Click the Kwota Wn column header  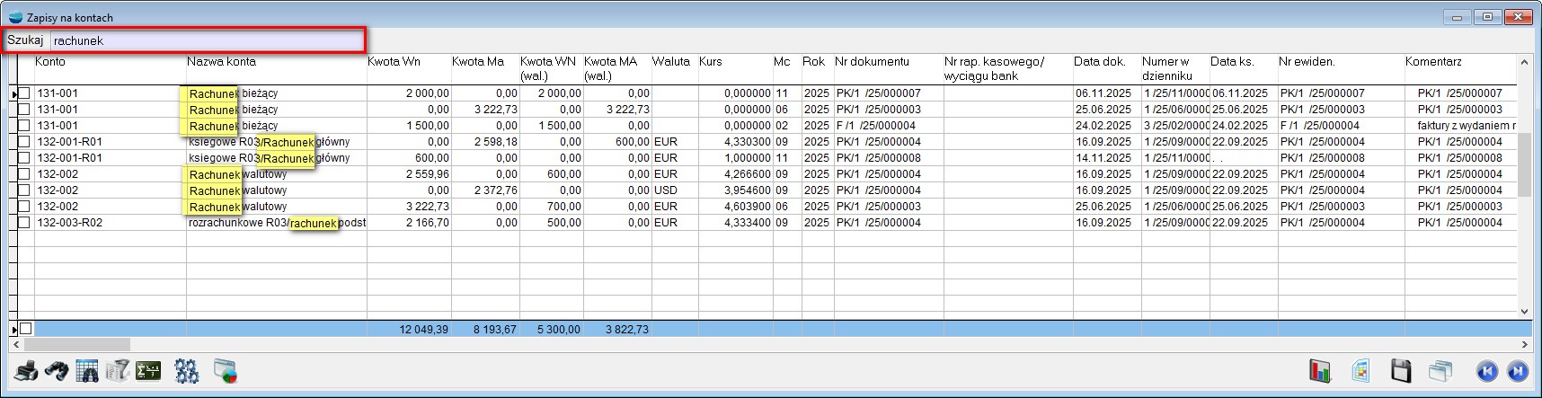[x=394, y=62]
